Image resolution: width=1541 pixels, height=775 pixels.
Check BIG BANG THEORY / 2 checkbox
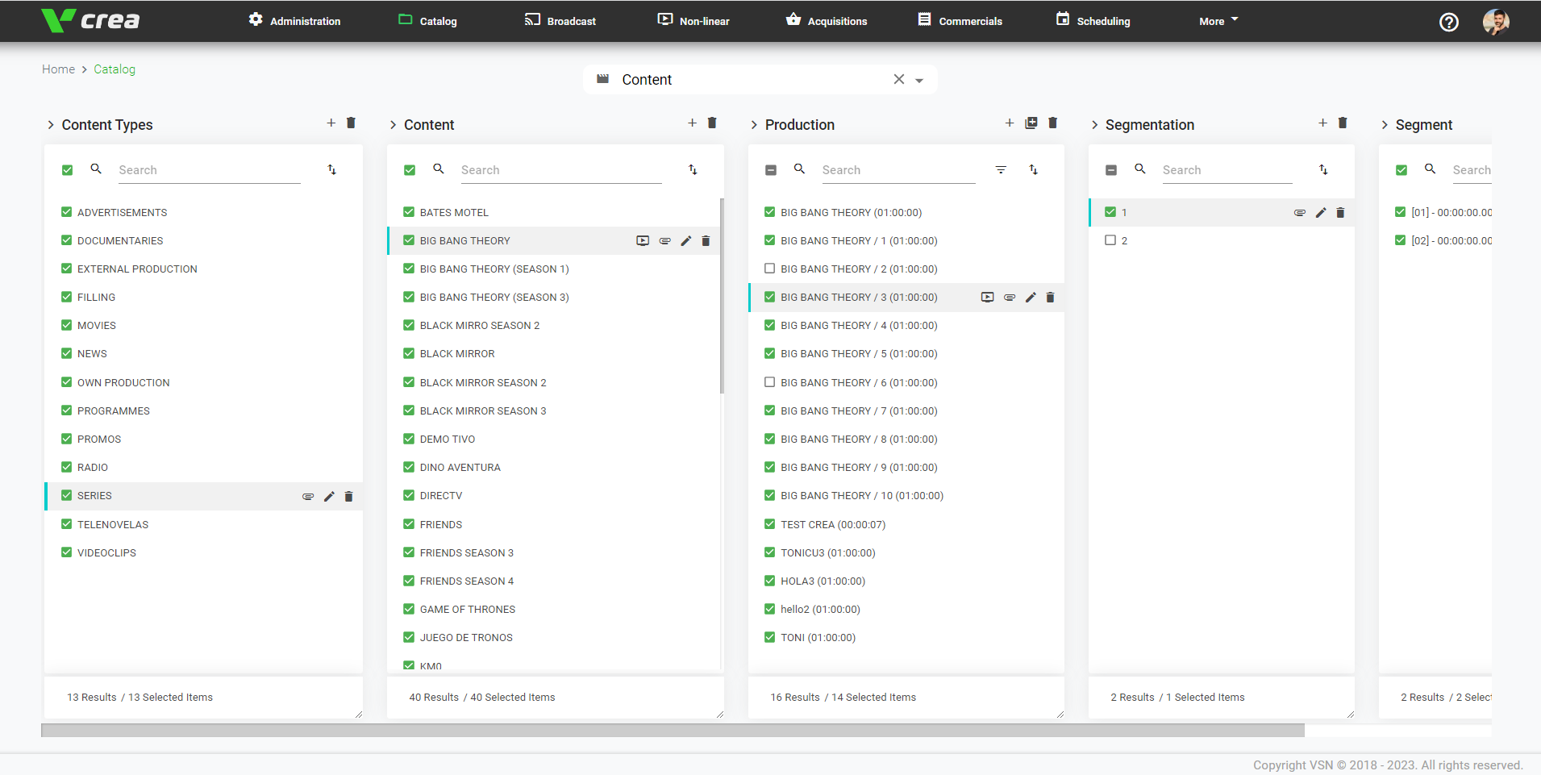coord(769,269)
